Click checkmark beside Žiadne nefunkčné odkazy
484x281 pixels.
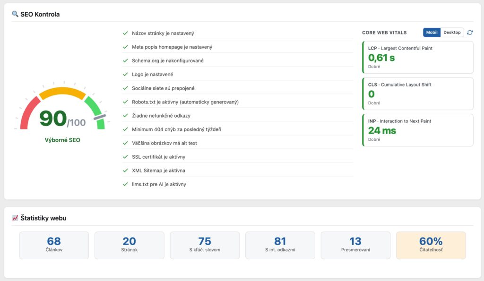125,115
